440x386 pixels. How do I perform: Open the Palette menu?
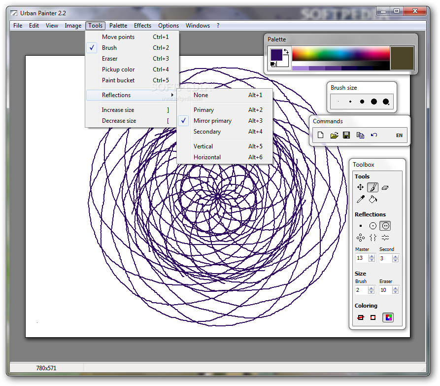[x=118, y=26]
